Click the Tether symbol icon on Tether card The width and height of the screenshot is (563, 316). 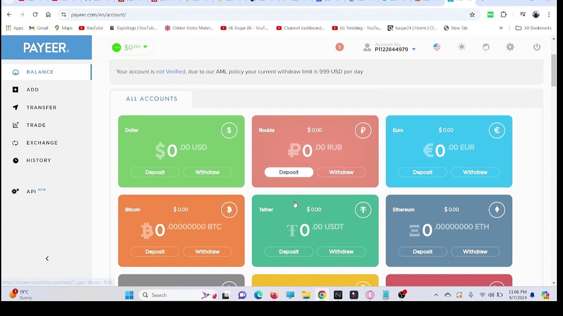[363, 210]
